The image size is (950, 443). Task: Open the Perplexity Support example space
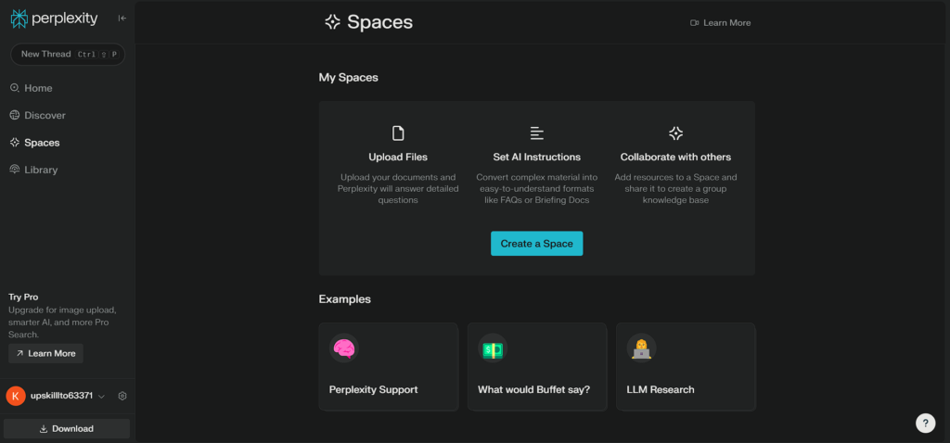coord(389,367)
